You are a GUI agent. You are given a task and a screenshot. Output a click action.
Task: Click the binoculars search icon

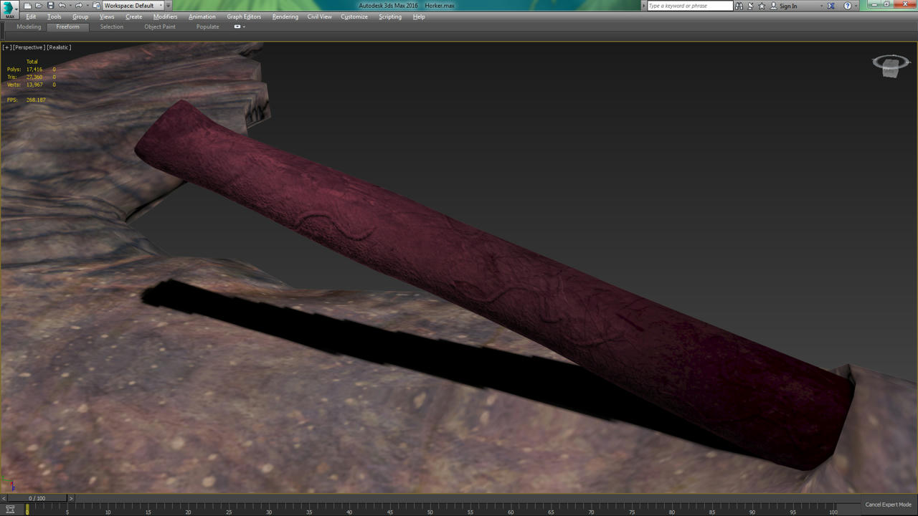[x=739, y=6]
